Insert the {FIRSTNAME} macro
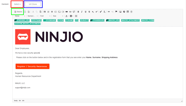Viewport: 186px width, 106px height. (37, 20)
